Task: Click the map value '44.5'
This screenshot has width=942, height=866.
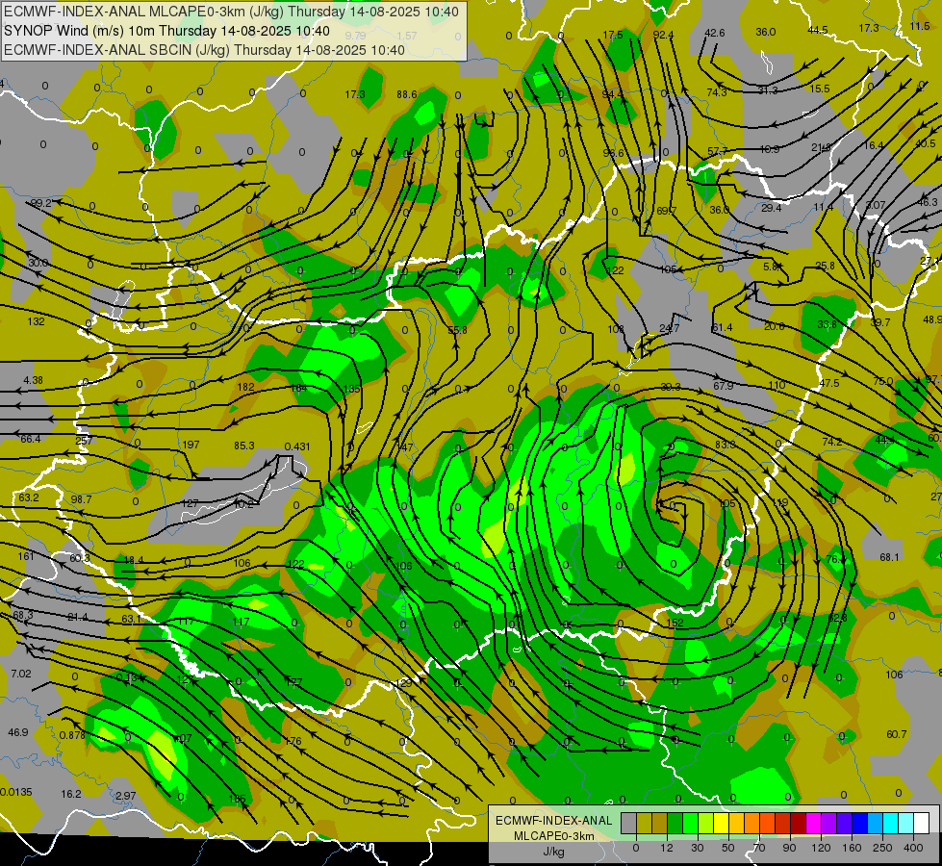Action: pyautogui.click(x=818, y=30)
